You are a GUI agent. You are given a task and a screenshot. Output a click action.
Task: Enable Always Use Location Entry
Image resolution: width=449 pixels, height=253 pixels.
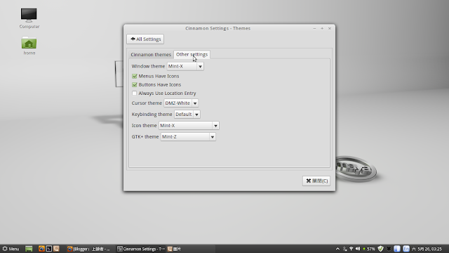pyautogui.click(x=134, y=93)
